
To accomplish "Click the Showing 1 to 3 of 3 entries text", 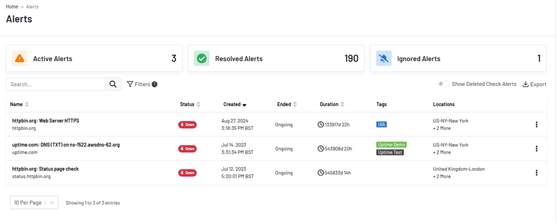I will pos(92,203).
